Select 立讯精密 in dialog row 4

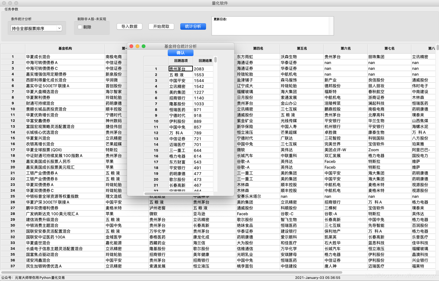point(181,86)
